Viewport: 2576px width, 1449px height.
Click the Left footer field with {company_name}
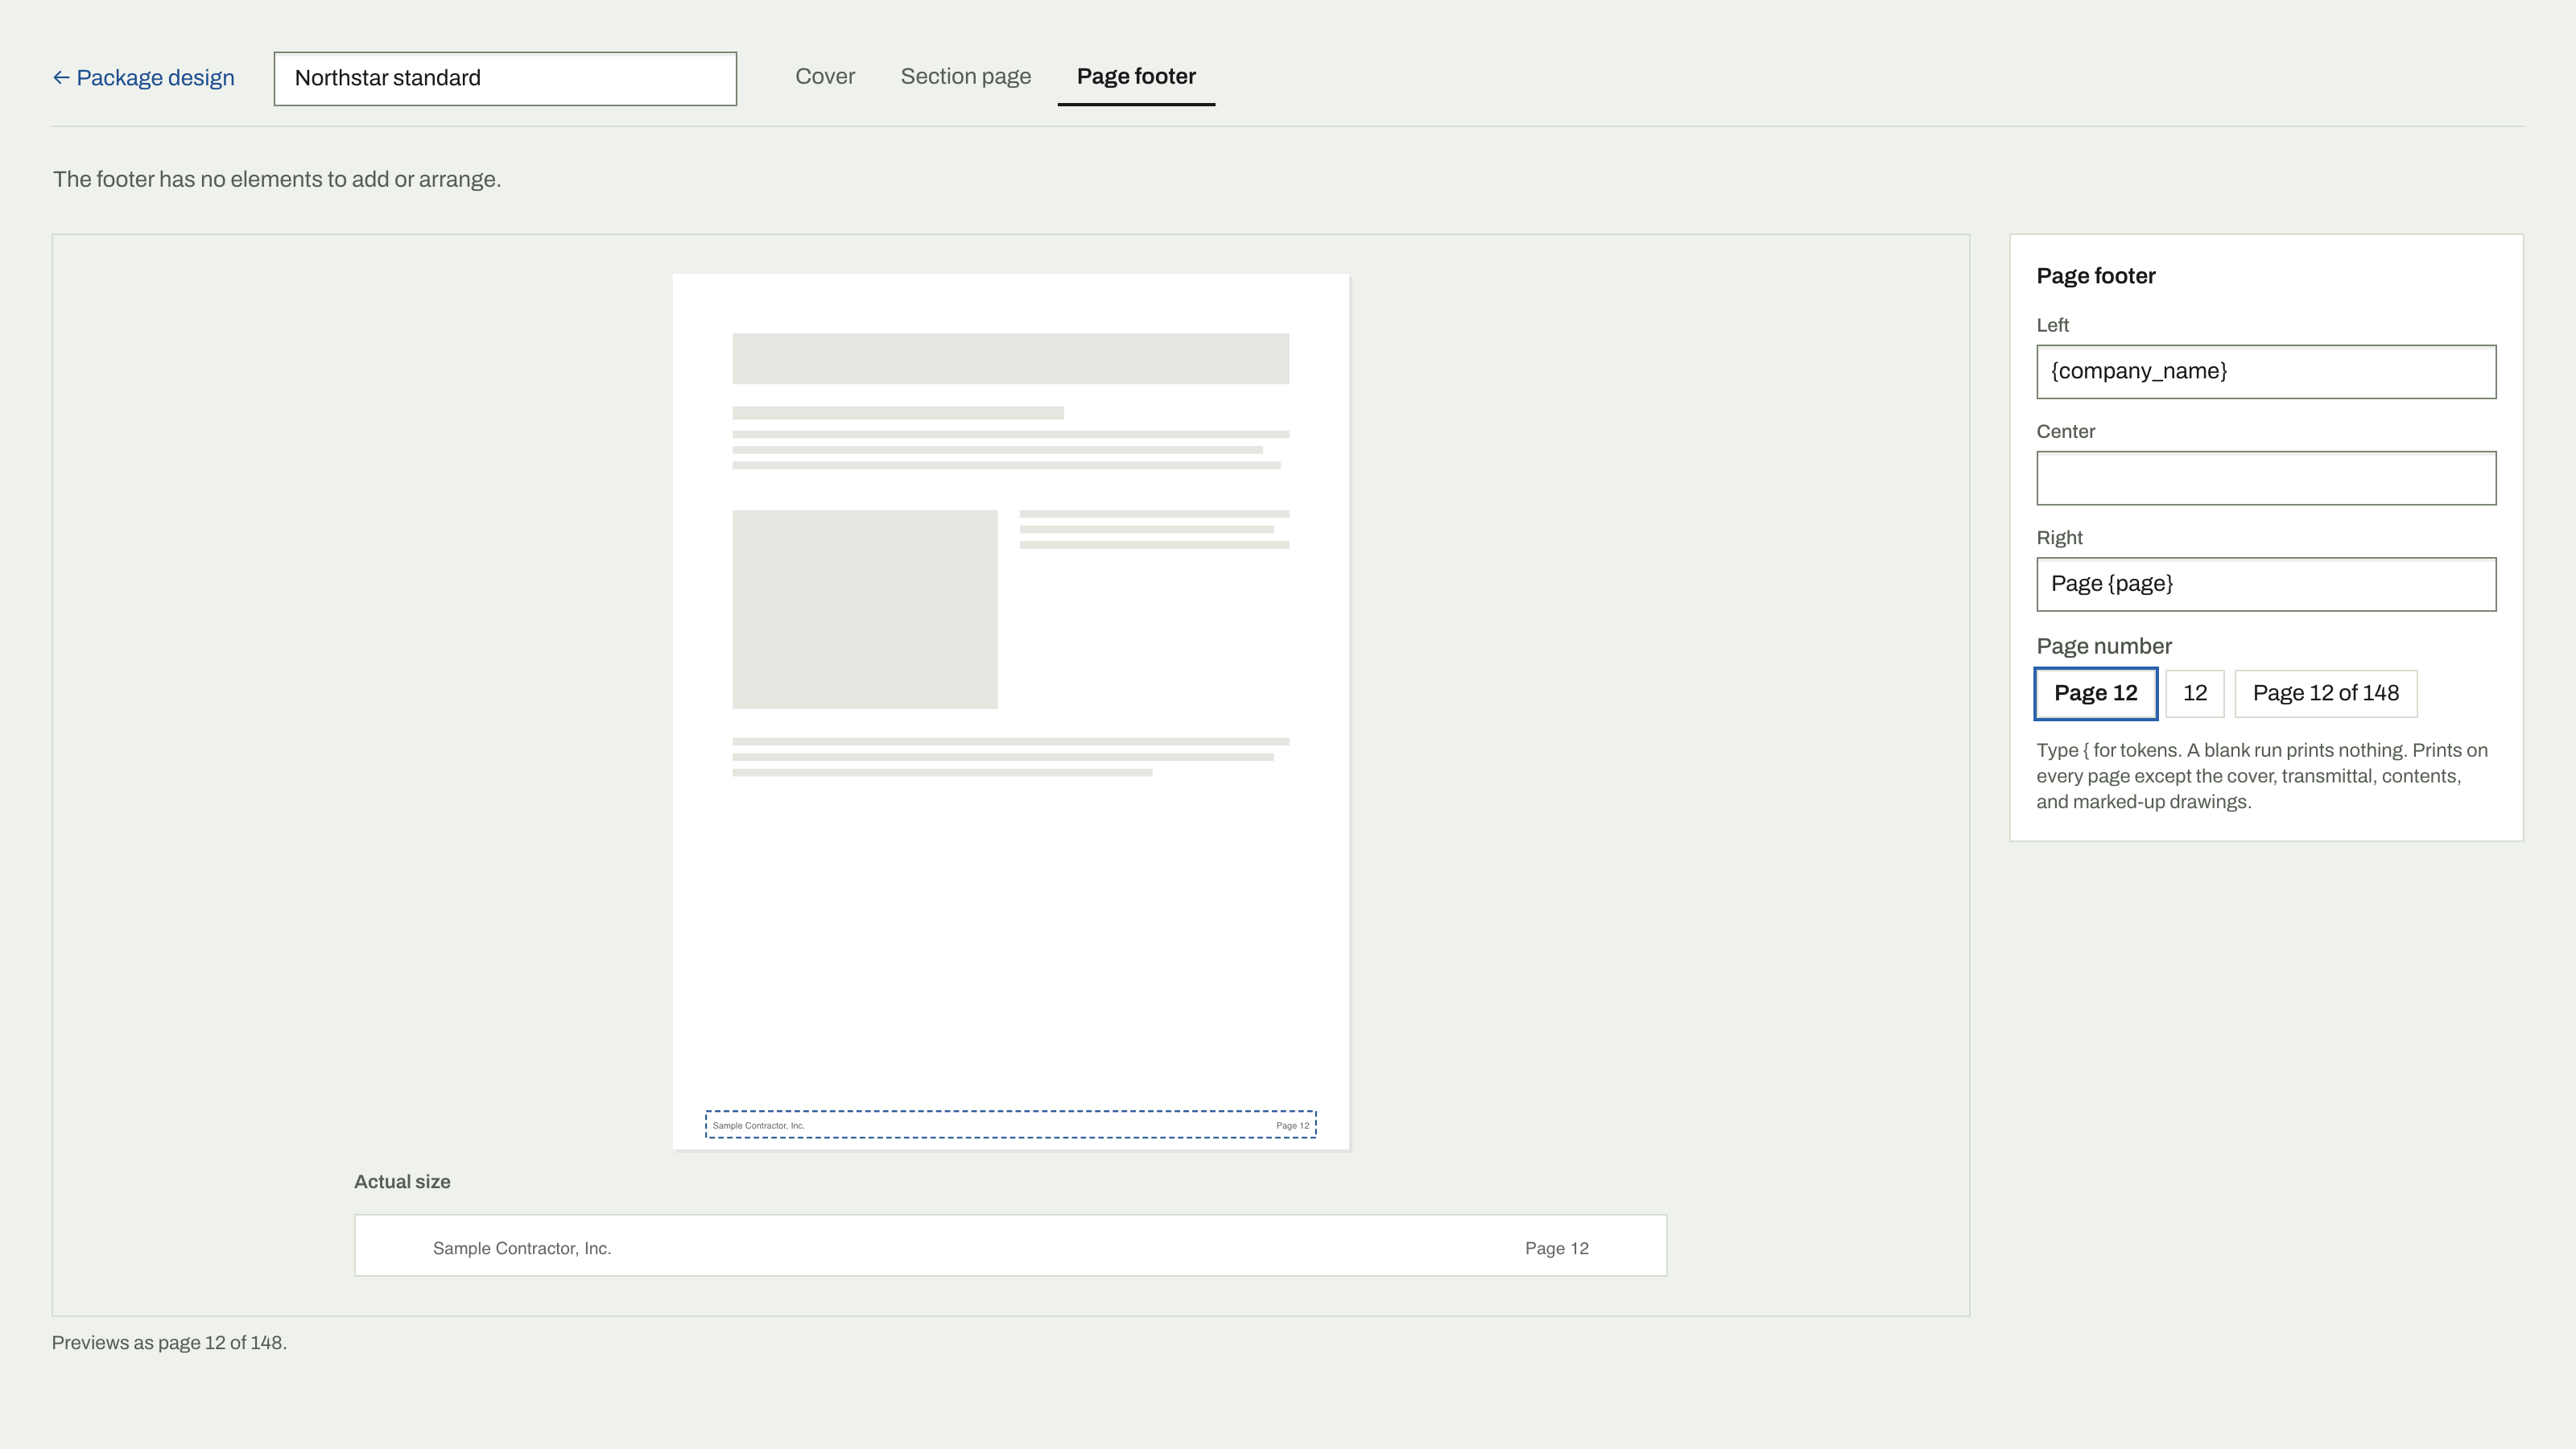(2266, 372)
